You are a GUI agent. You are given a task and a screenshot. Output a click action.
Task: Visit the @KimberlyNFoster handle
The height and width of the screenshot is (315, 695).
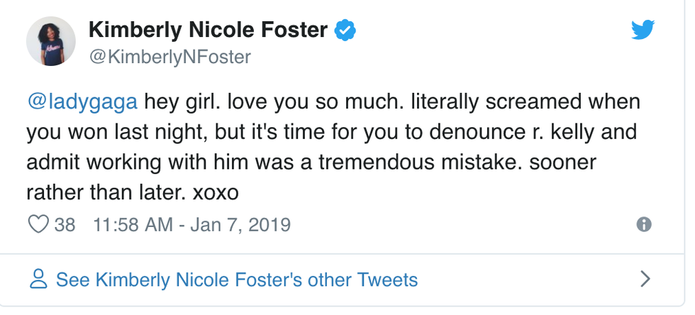169,57
